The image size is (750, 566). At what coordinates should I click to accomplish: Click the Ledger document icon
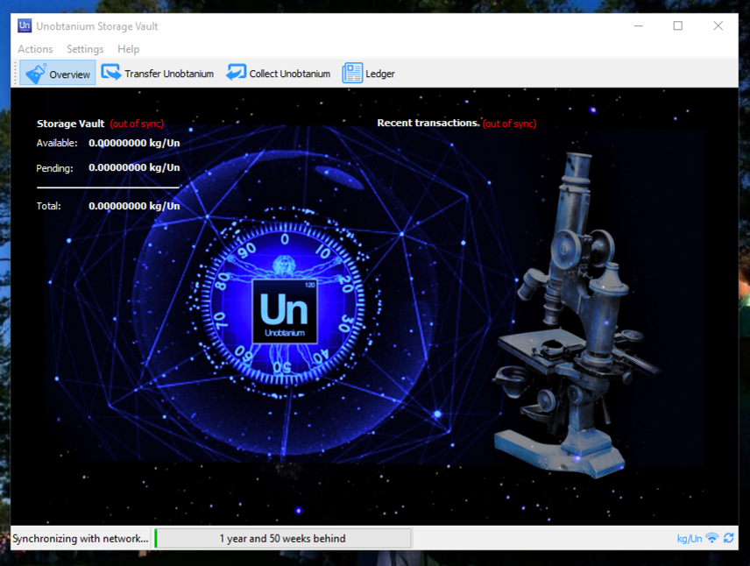(x=352, y=74)
